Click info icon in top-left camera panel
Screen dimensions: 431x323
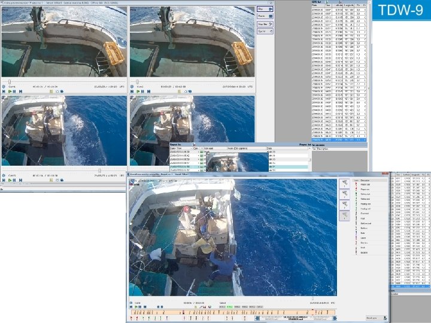click(x=4, y=87)
